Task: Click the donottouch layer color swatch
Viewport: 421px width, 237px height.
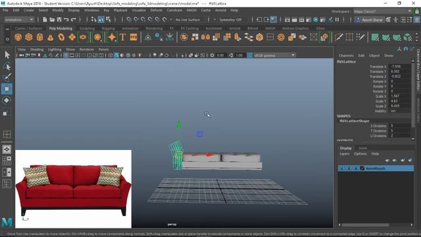Action: (x=362, y=169)
